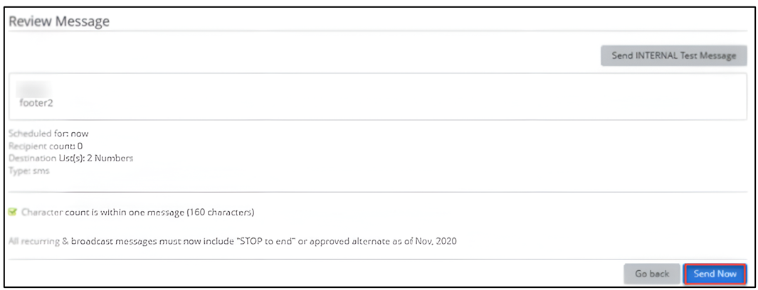Send INTERNAL Test Message
Image resolution: width=758 pixels, height=290 pixels.
pyautogui.click(x=673, y=55)
